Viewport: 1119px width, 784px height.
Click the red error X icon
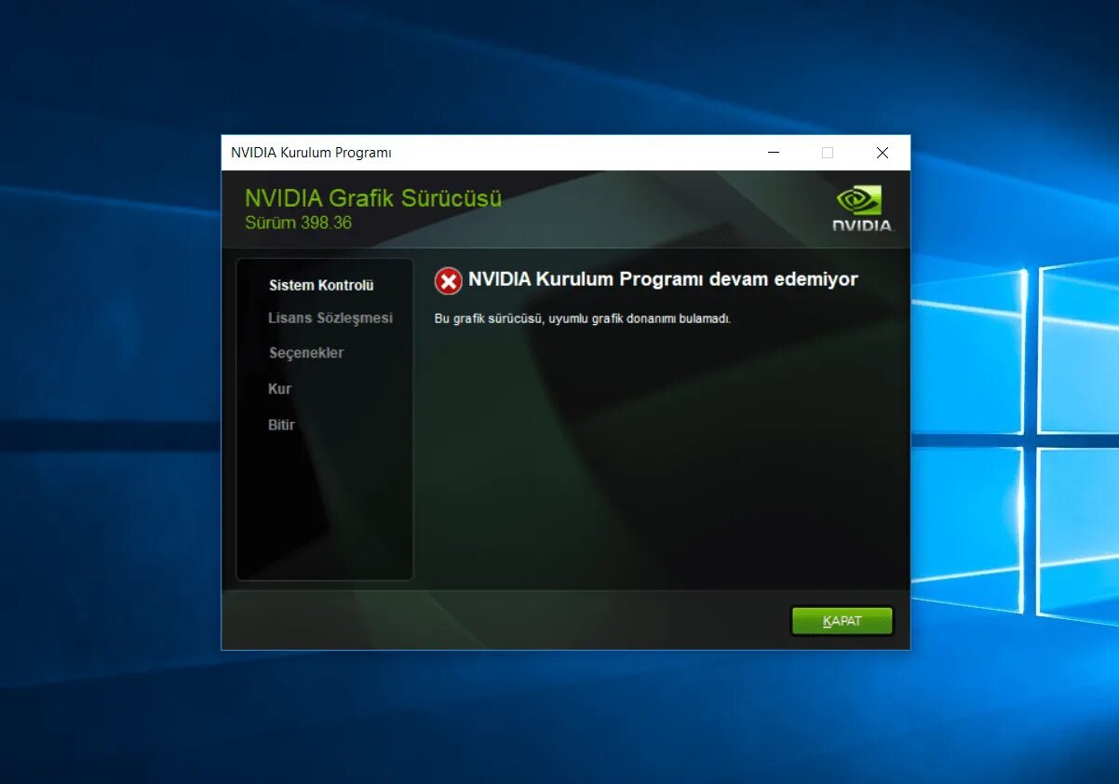point(448,280)
